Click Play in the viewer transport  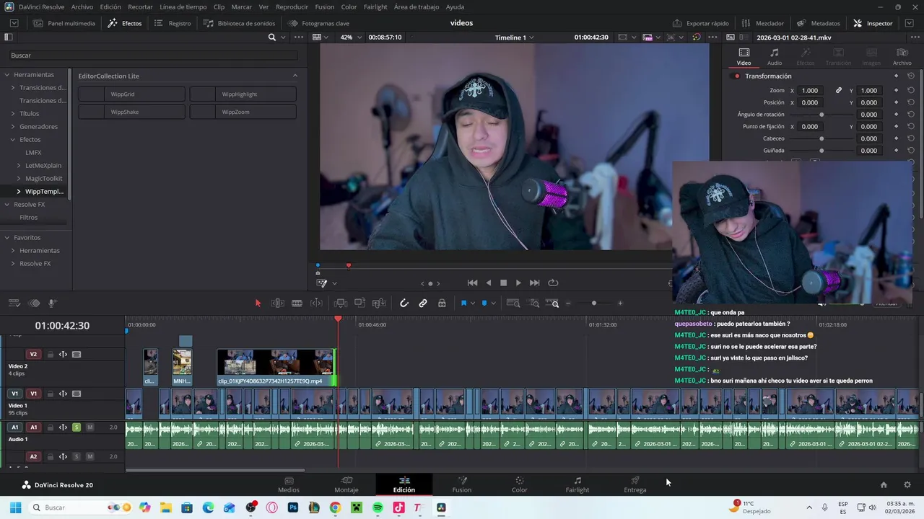click(518, 283)
